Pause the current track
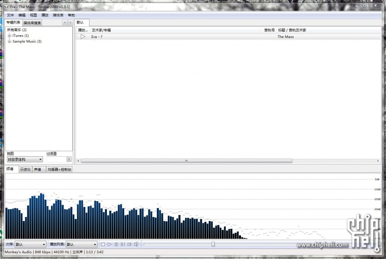 pos(116,244)
